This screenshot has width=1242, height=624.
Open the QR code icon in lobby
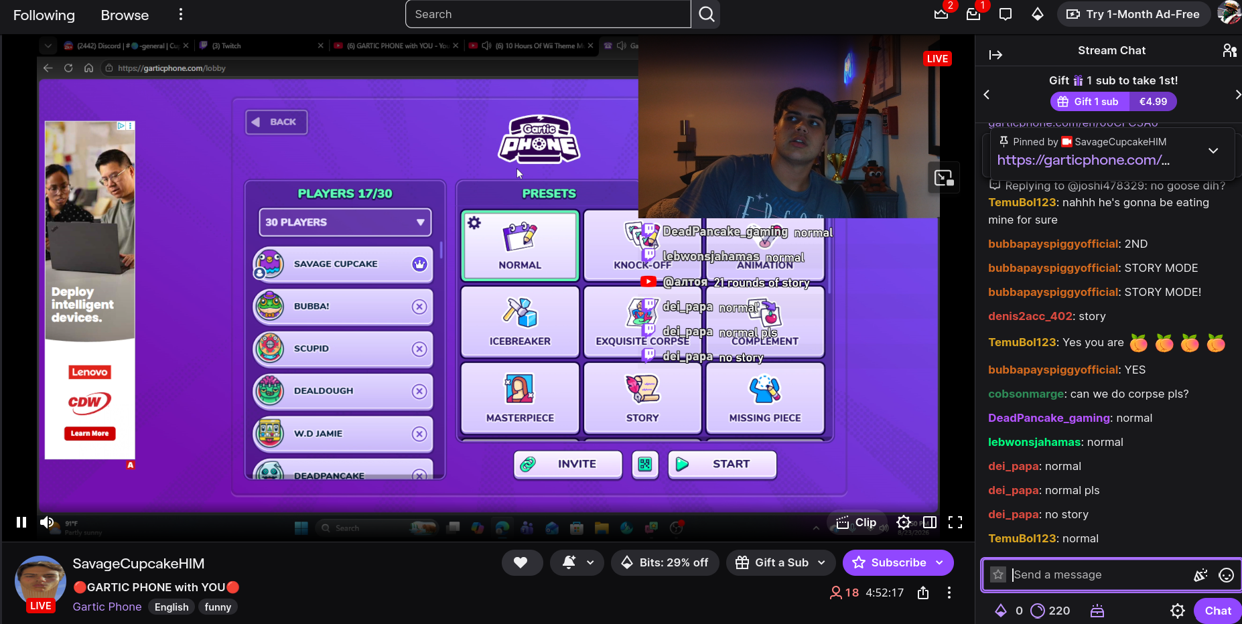[645, 464]
